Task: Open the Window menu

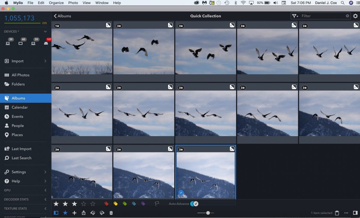Action: 102,3
